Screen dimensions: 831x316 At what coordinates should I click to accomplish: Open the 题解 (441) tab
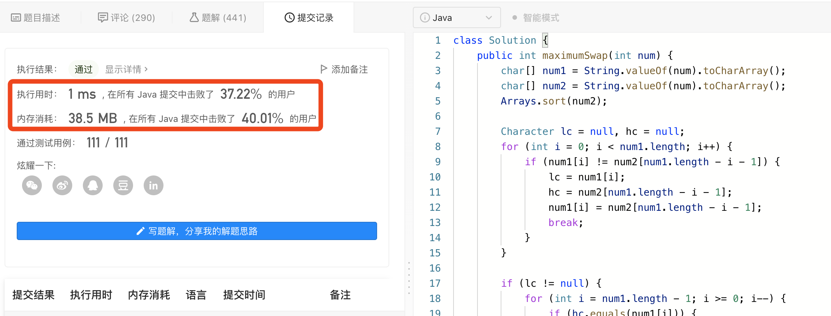point(218,17)
